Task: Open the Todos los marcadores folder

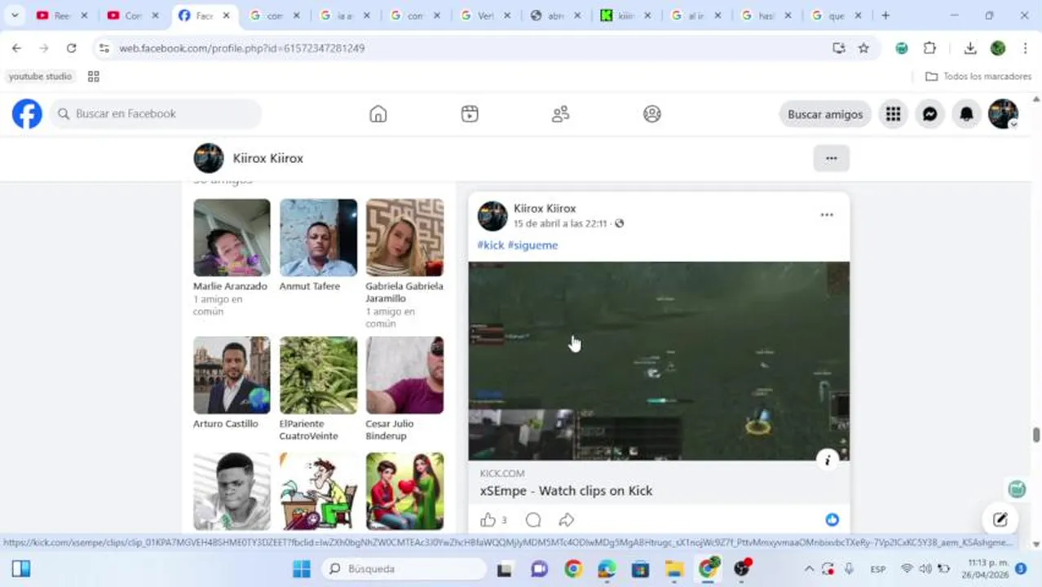Action: [x=978, y=76]
